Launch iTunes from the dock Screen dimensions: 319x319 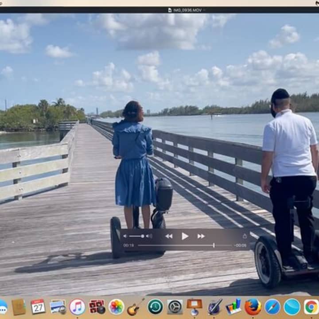click(x=77, y=307)
